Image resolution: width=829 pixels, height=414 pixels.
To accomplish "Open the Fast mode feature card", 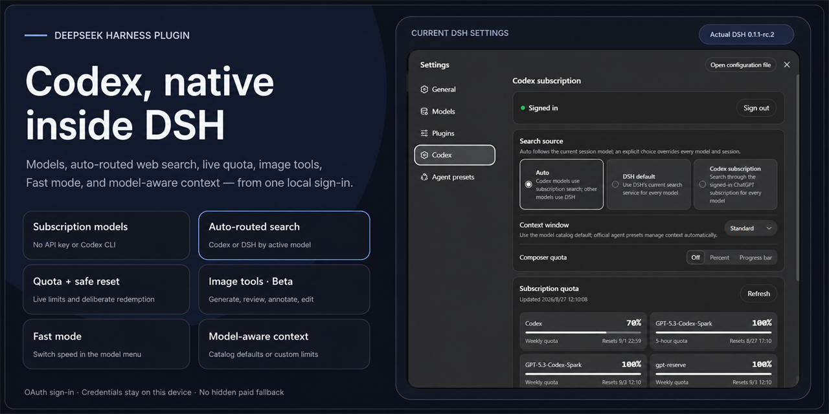I will click(106, 344).
